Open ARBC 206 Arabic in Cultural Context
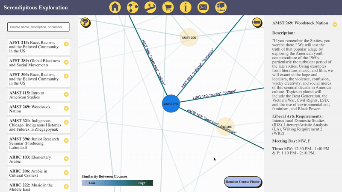342x192 pixels. point(39,173)
